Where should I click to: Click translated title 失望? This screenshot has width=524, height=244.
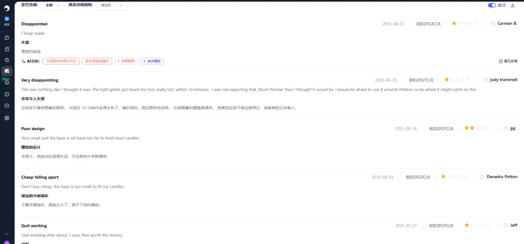click(25, 43)
